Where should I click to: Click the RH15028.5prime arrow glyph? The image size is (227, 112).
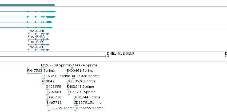click(x=73, y=79)
